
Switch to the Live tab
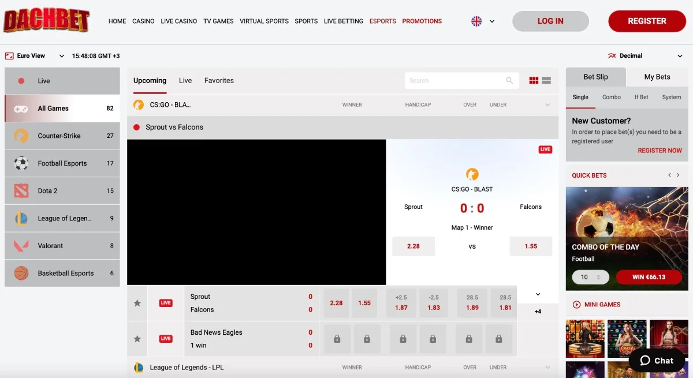click(185, 81)
